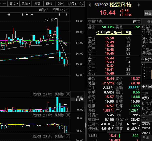Viewport: 152px width, 141px height.
Task: Click first snowflake info marker on chart
Action: point(9,15)
